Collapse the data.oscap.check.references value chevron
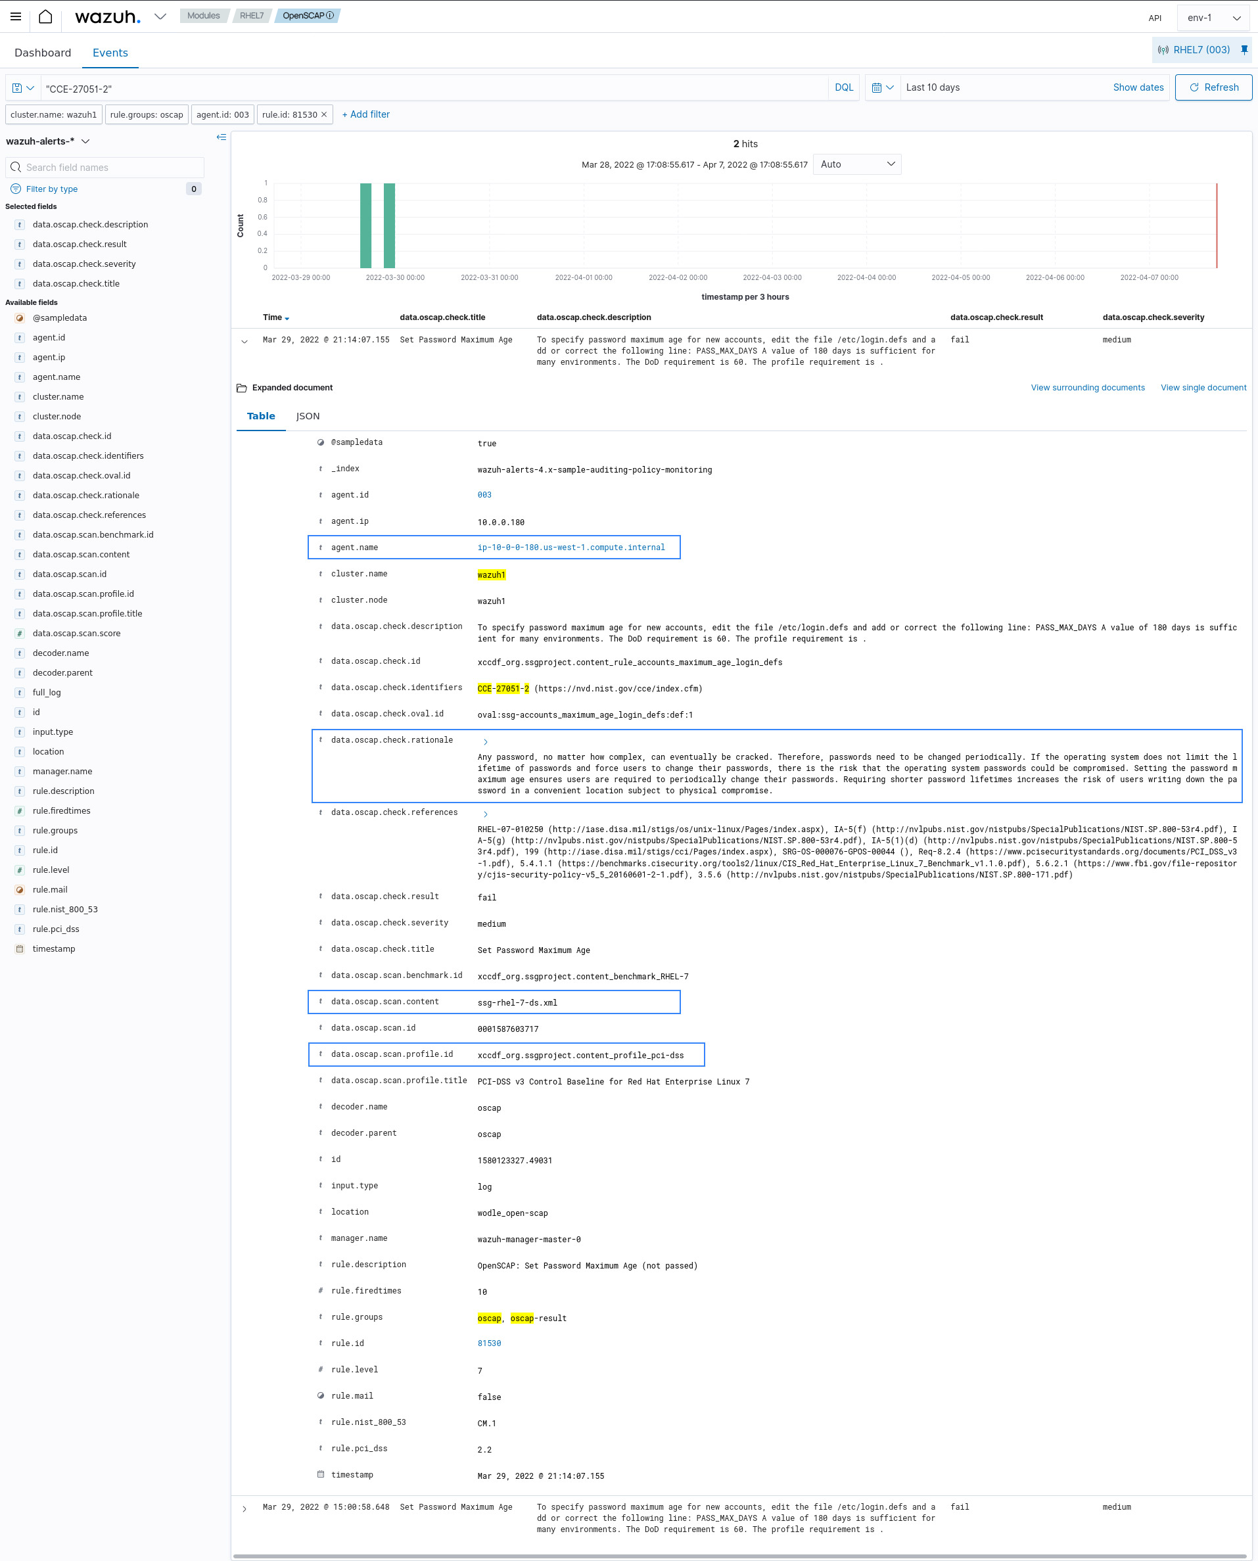Image resolution: width=1258 pixels, height=1561 pixels. click(x=485, y=814)
